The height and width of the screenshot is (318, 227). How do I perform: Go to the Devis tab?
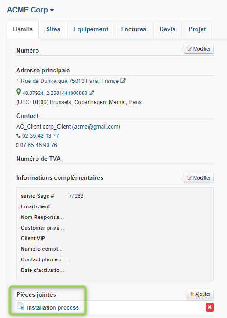167,29
